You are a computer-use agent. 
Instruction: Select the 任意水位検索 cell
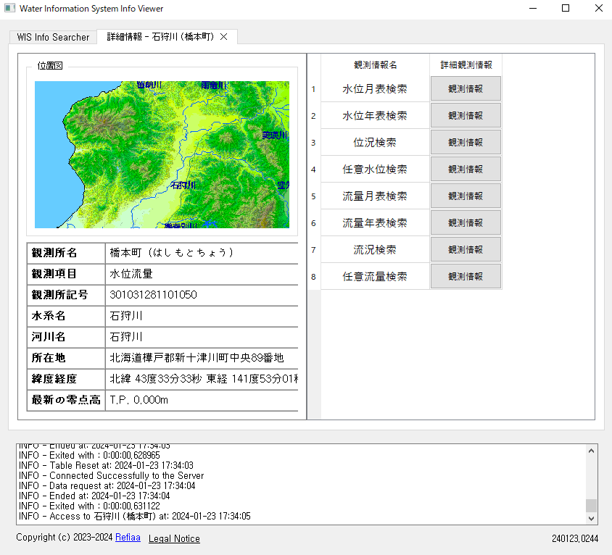point(375,170)
